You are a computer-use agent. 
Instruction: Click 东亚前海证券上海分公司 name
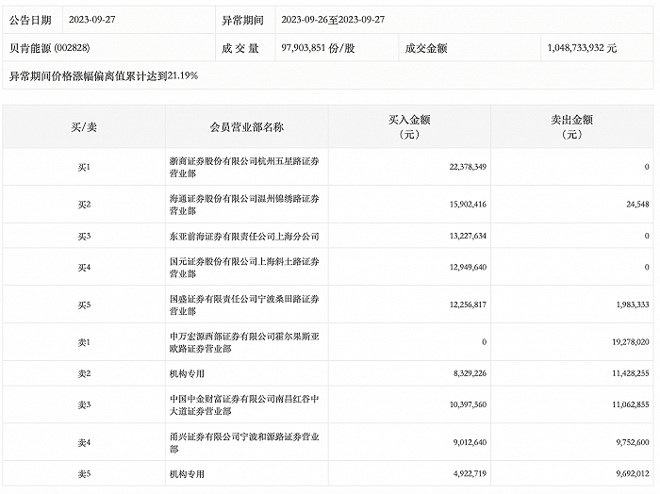coord(244,237)
